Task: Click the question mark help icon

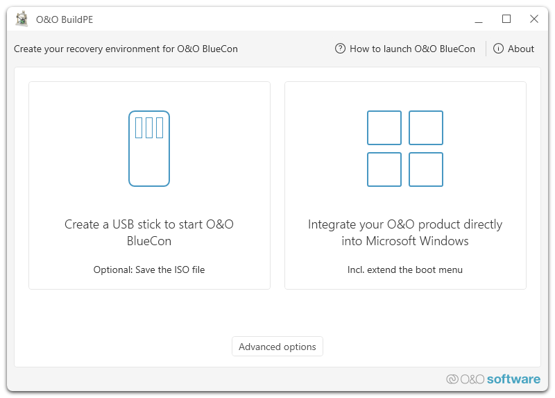Action: (x=340, y=49)
